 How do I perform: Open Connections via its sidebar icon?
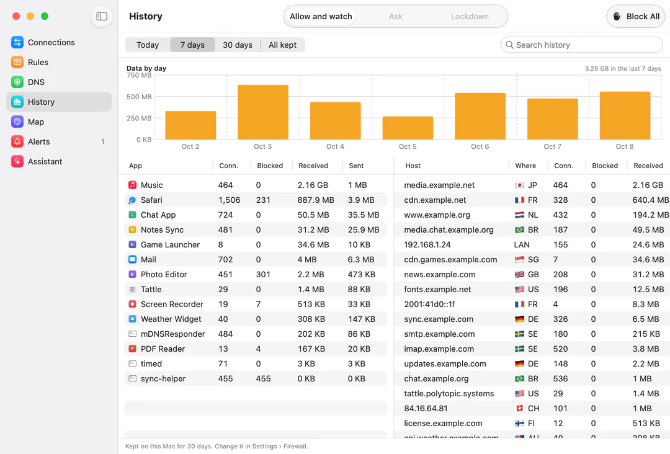click(17, 42)
